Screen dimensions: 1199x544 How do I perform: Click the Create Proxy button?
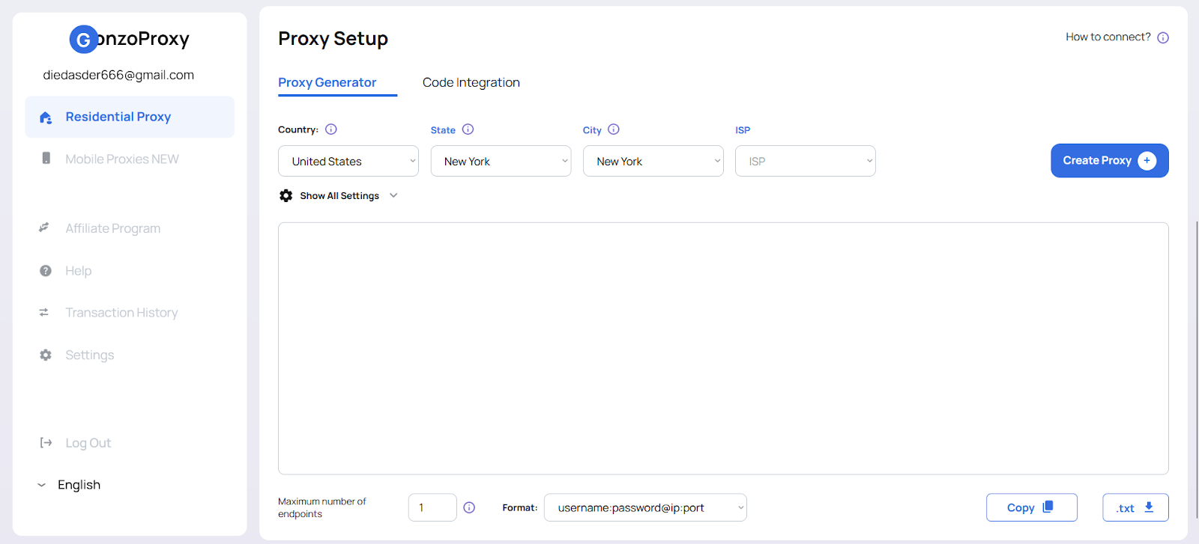(1110, 160)
